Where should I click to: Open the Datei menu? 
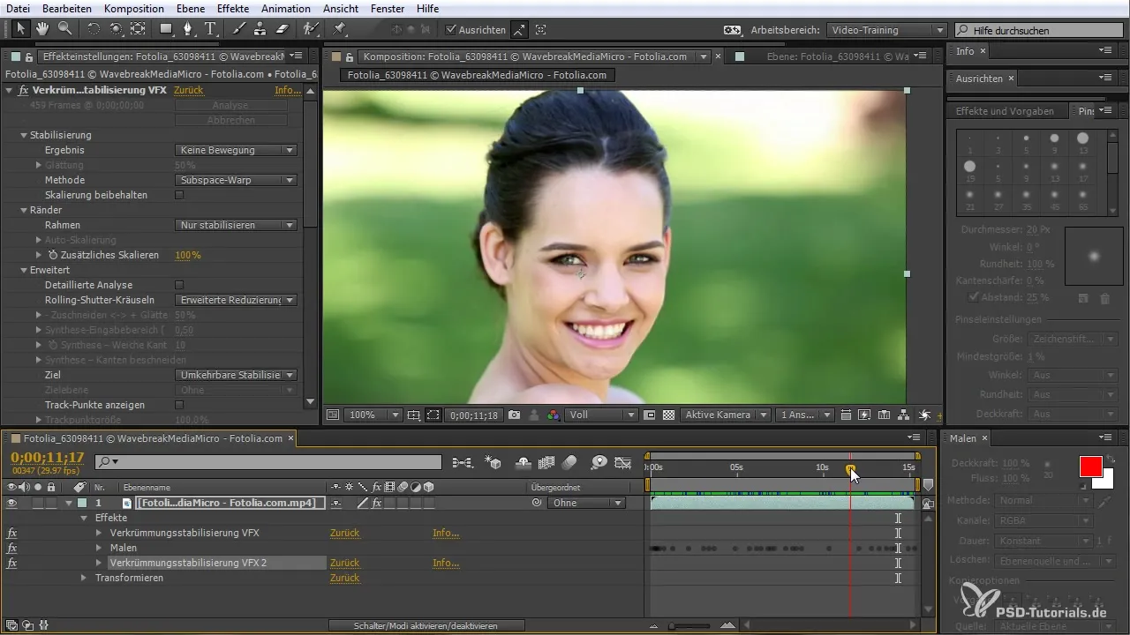click(18, 8)
